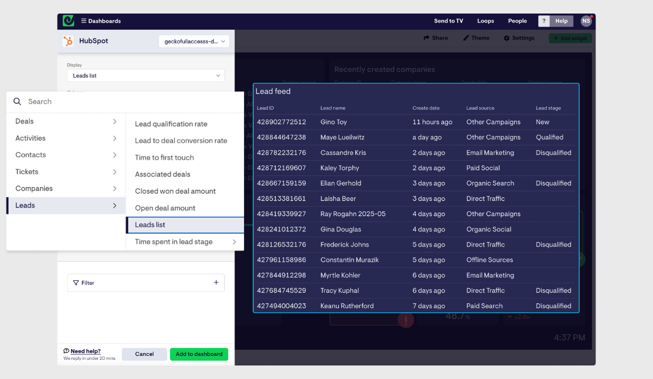653x379 pixels.
Task: Open the geckofullaccess account dropdown
Action: [194, 41]
